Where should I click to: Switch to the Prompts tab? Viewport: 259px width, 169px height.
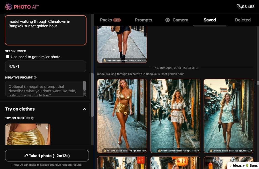(143, 20)
